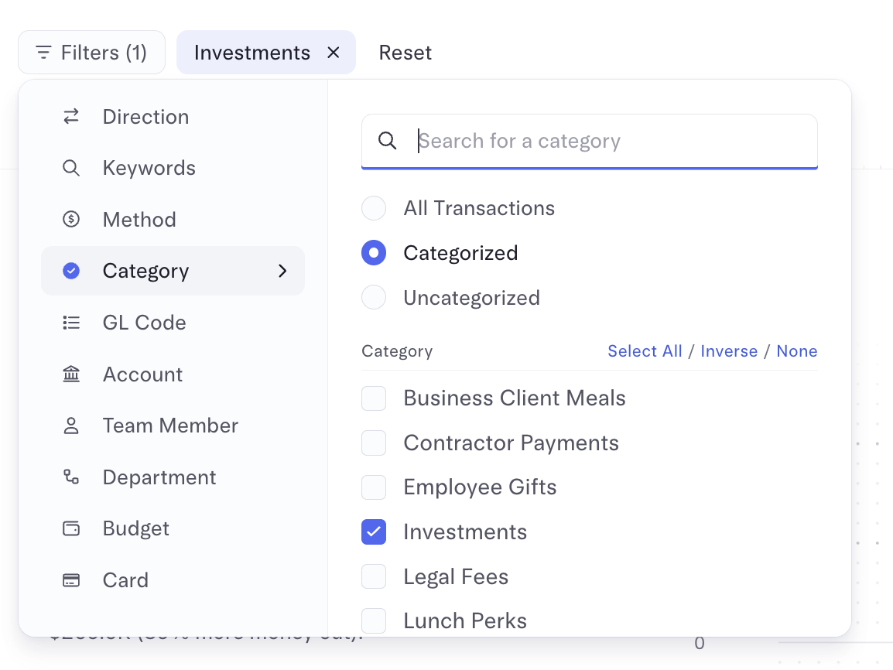
Task: Open the Filters (1) button
Action: click(91, 53)
